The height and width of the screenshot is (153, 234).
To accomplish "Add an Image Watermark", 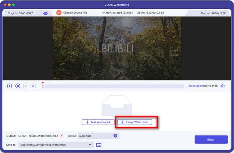I will pos(135,122).
